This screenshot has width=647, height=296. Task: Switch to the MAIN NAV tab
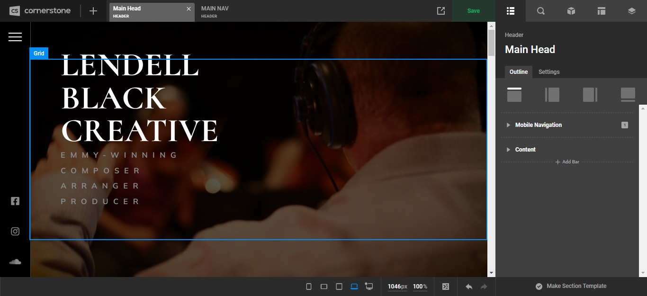point(215,11)
